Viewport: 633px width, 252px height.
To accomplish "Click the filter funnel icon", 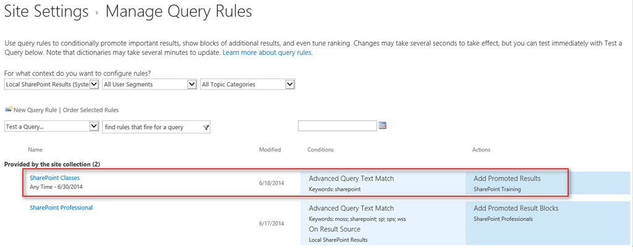I will tap(206, 127).
